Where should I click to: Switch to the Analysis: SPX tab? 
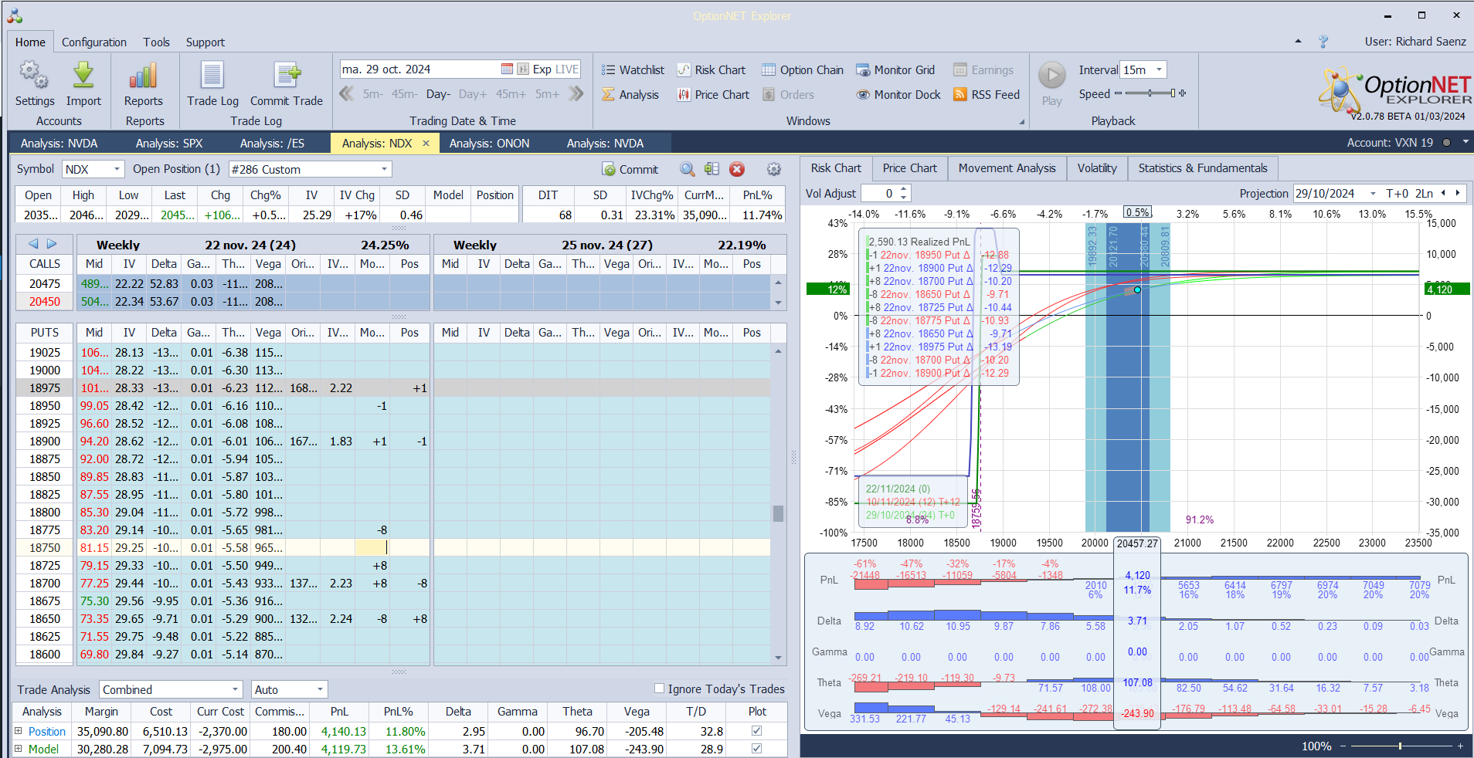pos(169,143)
